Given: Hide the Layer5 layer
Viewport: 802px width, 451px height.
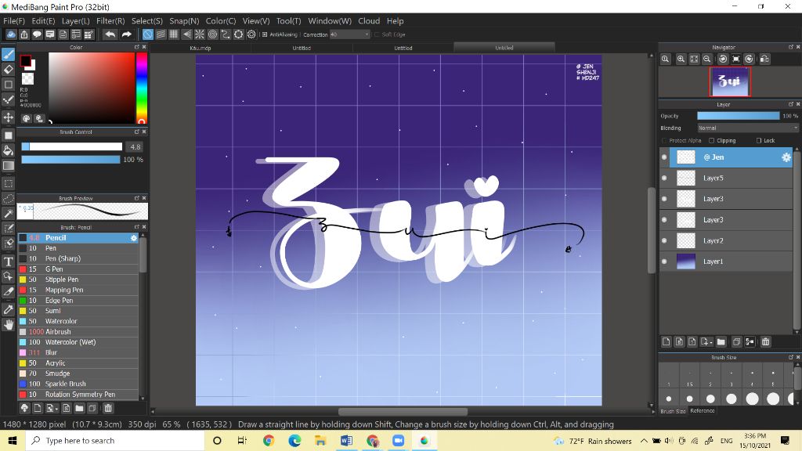Looking at the screenshot, I should coord(664,178).
